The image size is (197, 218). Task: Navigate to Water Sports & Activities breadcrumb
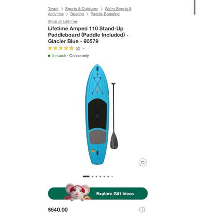[89, 11]
